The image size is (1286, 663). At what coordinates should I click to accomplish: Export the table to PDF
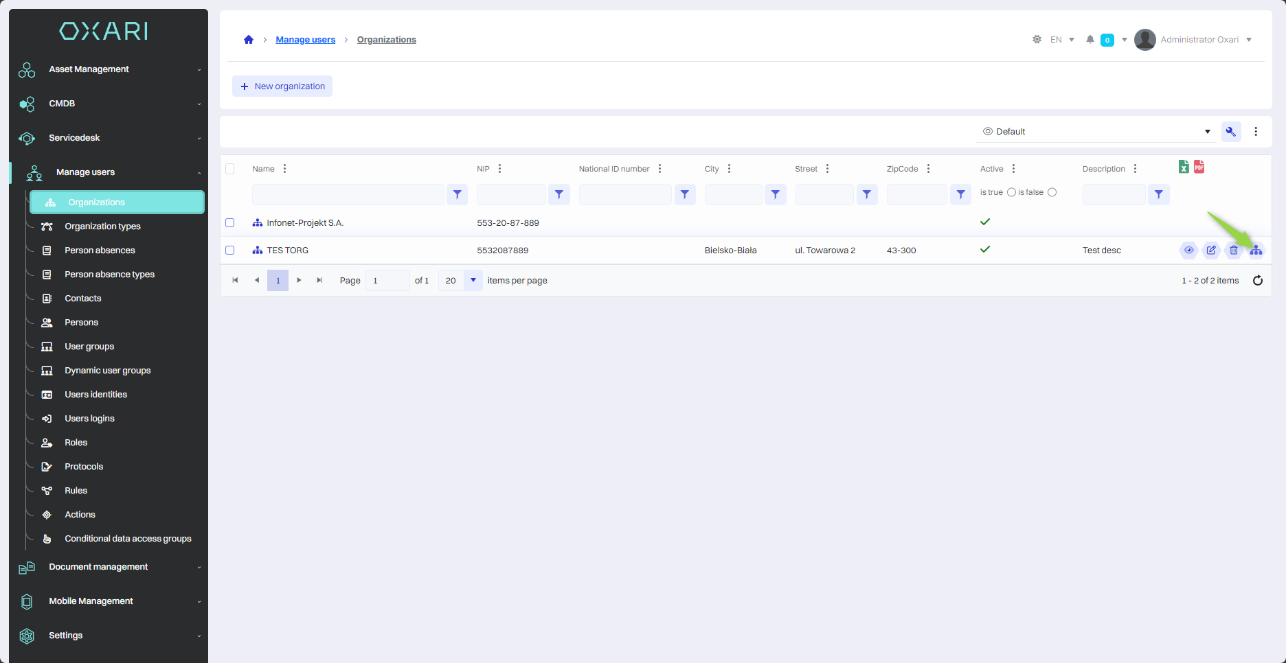1199,167
